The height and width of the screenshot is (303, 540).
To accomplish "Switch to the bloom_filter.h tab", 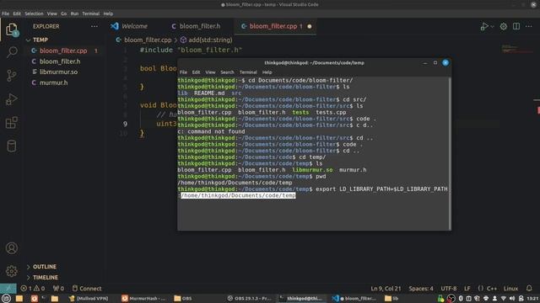I will tap(196, 26).
